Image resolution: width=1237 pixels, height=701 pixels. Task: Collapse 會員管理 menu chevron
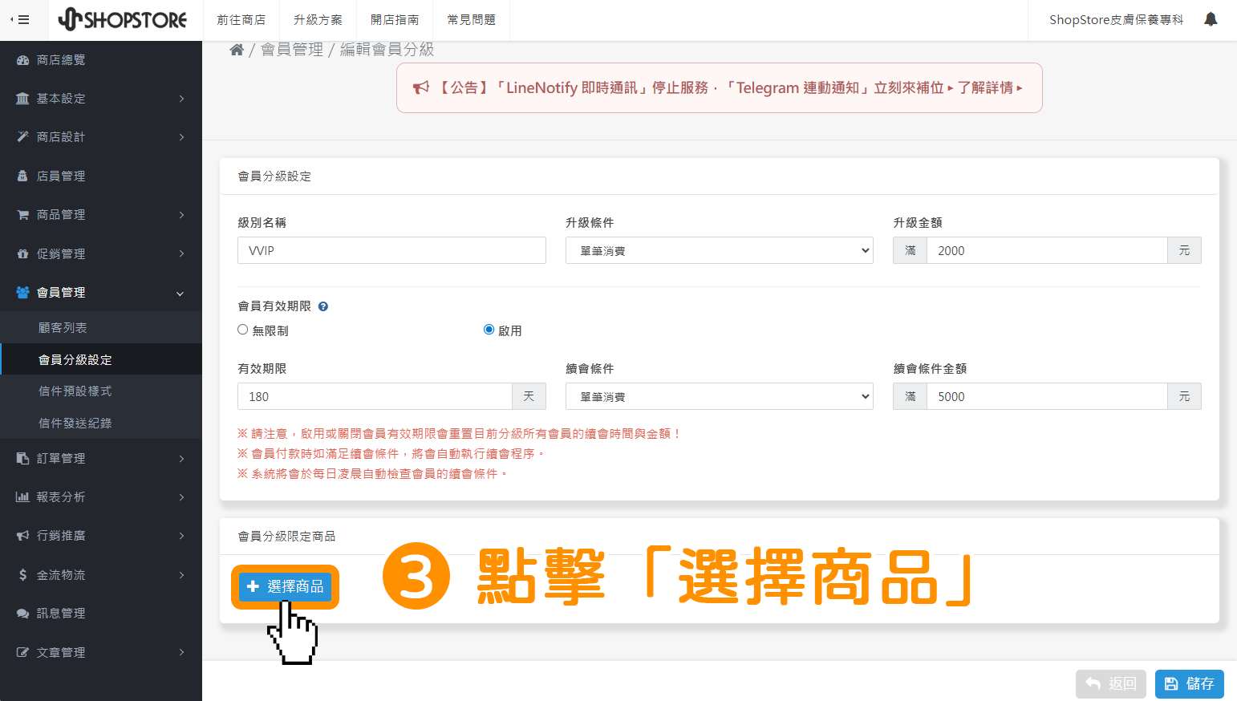click(180, 294)
